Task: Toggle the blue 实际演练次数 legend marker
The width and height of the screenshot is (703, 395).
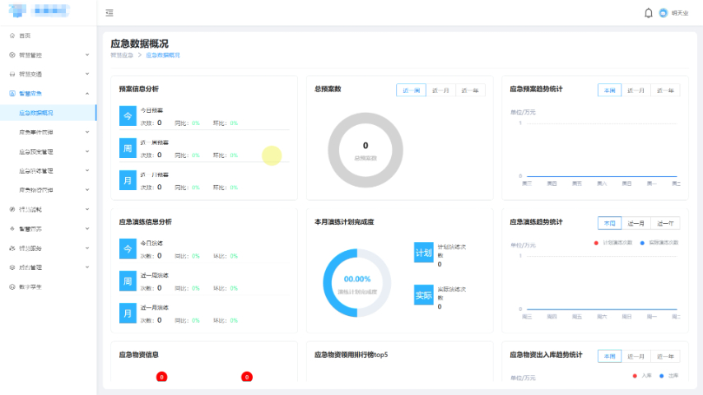Action: 642,243
